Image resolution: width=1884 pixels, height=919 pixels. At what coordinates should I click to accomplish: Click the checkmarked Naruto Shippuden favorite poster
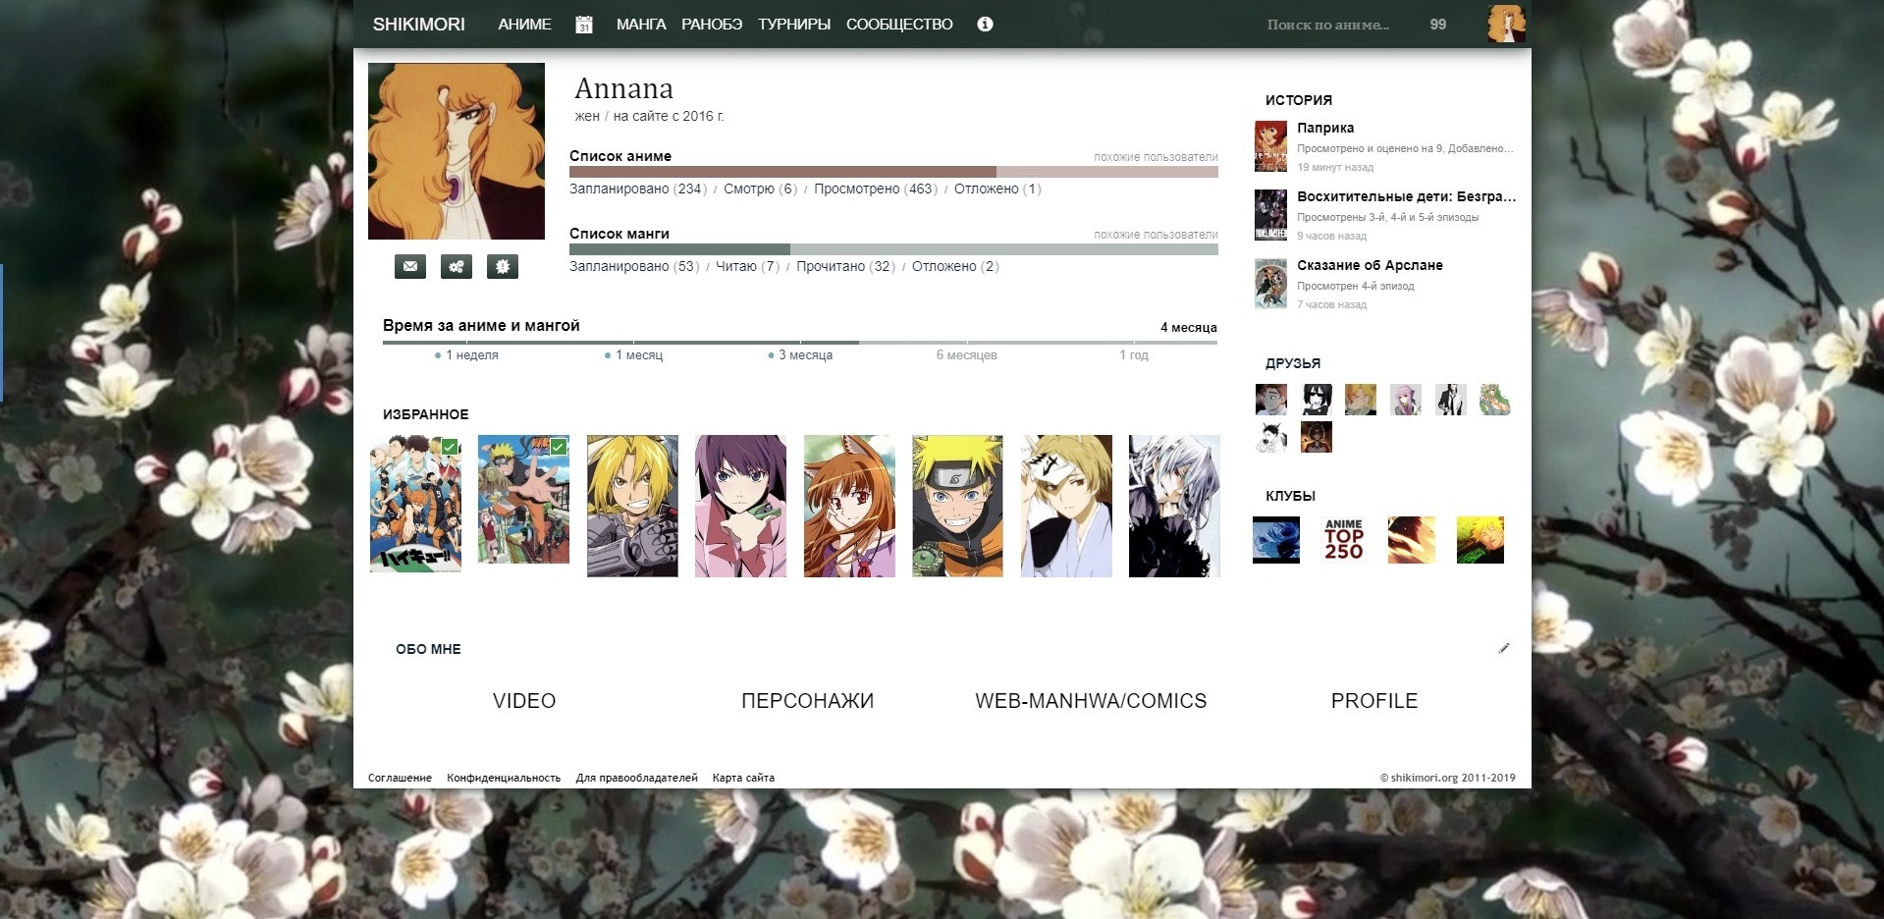tap(523, 500)
